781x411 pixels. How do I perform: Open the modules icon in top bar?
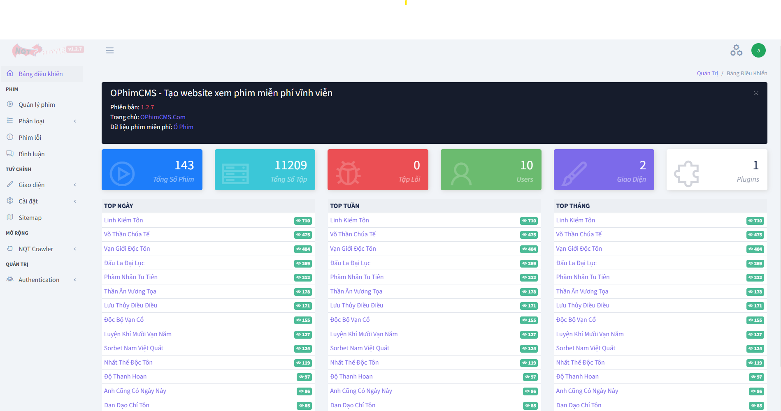(x=736, y=51)
